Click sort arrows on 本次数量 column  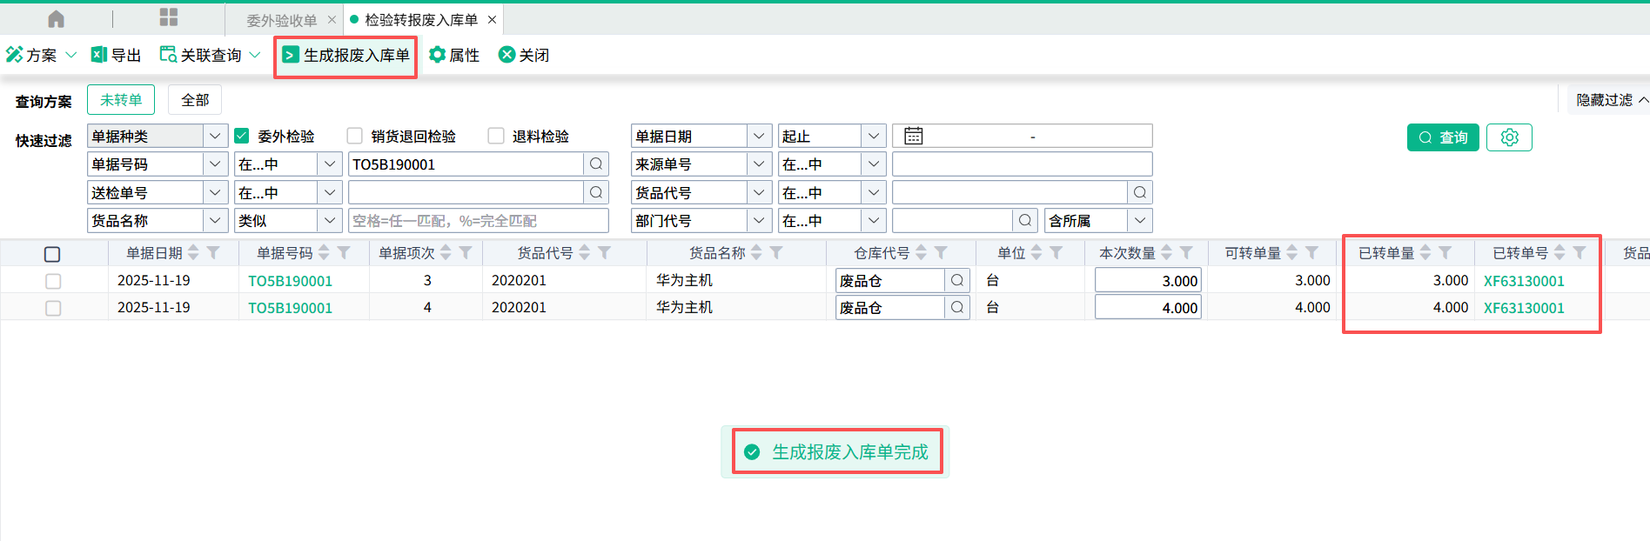click(1167, 253)
